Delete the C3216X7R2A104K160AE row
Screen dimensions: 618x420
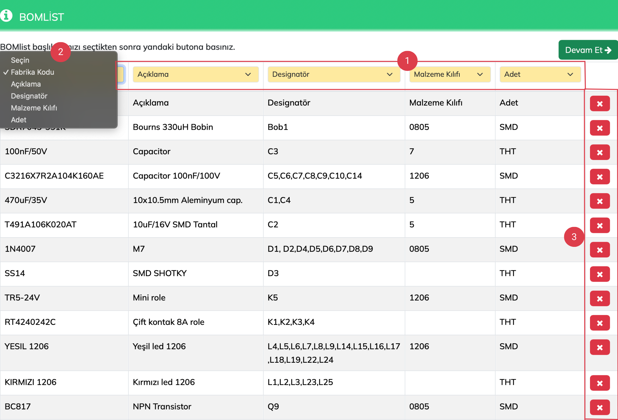tap(599, 177)
